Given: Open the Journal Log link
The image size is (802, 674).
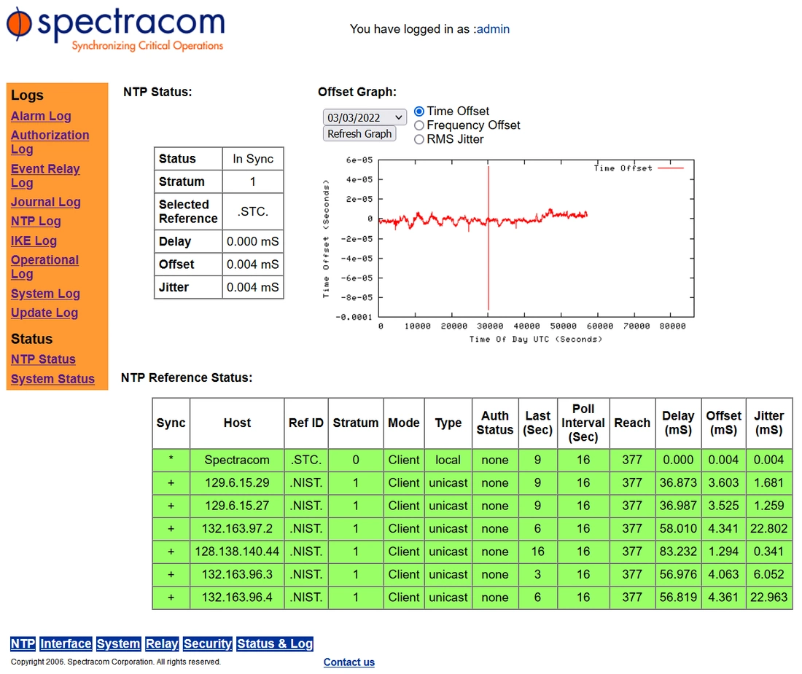Looking at the screenshot, I should pos(45,203).
